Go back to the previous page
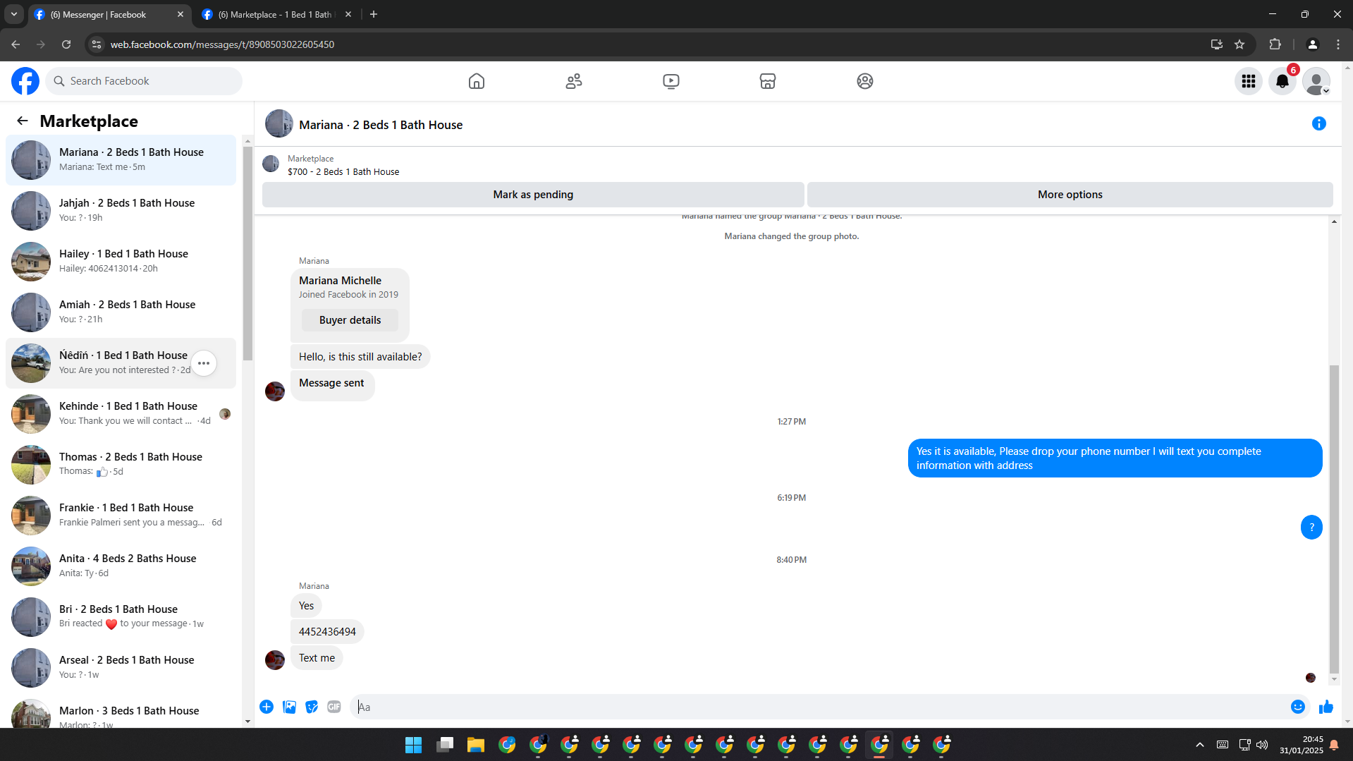The image size is (1353, 761). click(16, 44)
